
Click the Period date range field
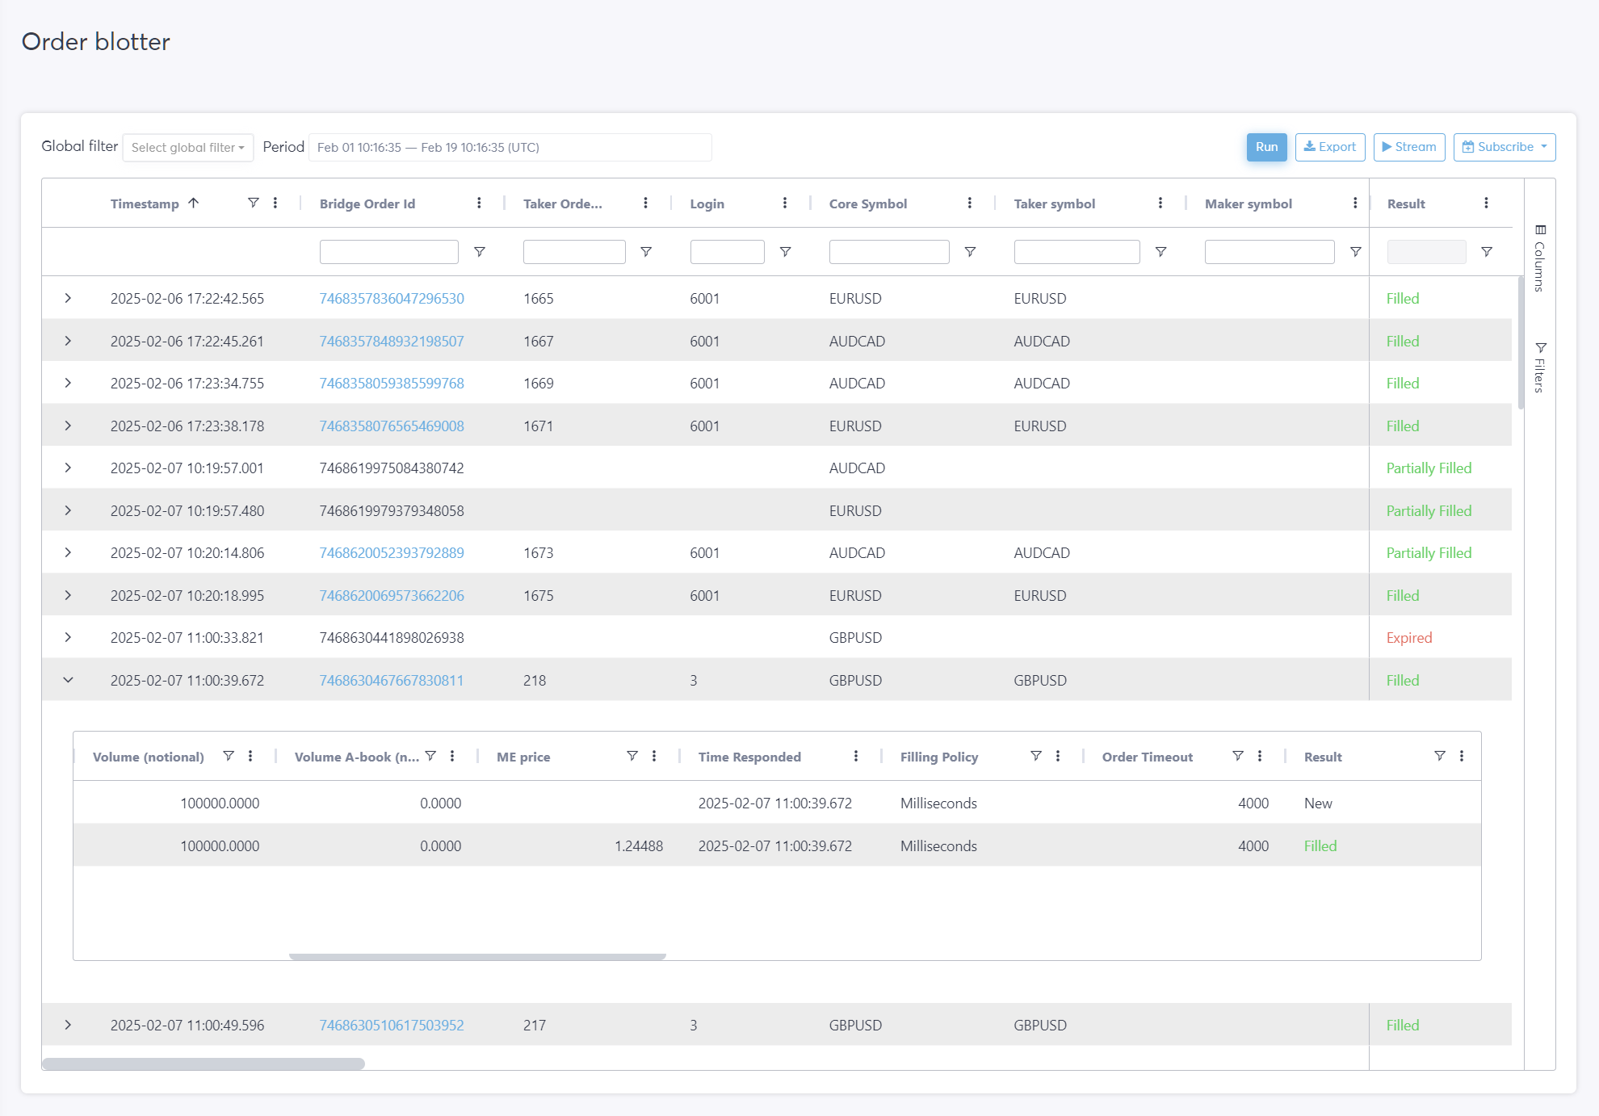[510, 147]
